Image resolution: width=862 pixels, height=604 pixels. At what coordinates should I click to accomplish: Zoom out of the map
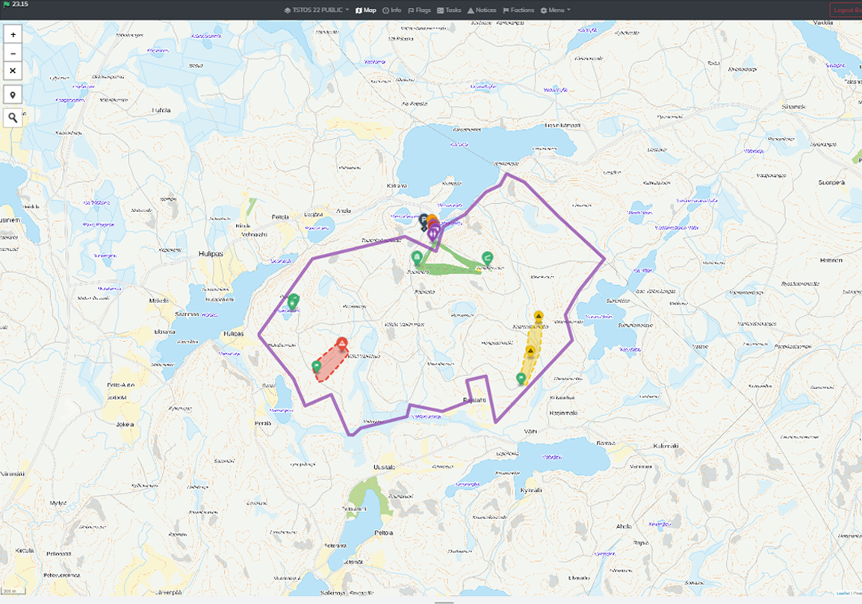pos(13,53)
